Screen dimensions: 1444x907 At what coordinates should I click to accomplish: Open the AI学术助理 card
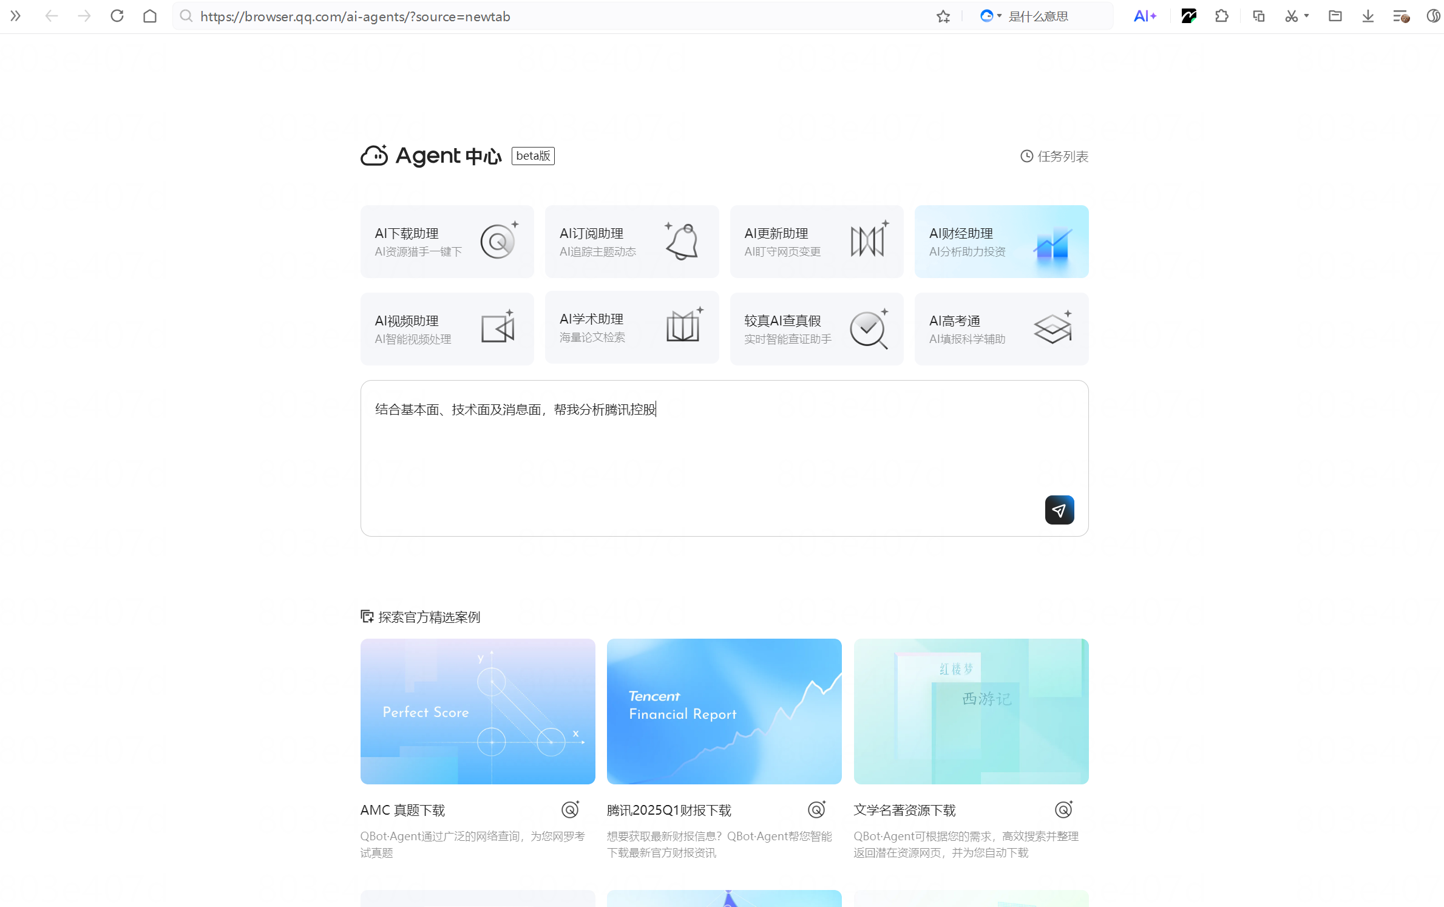click(x=632, y=327)
